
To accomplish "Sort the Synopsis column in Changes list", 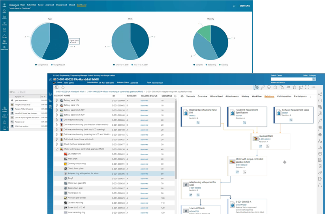I will pos(19,97).
